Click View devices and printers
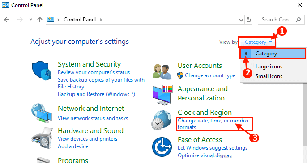This screenshot has height=163, width=307. [x=88, y=139]
